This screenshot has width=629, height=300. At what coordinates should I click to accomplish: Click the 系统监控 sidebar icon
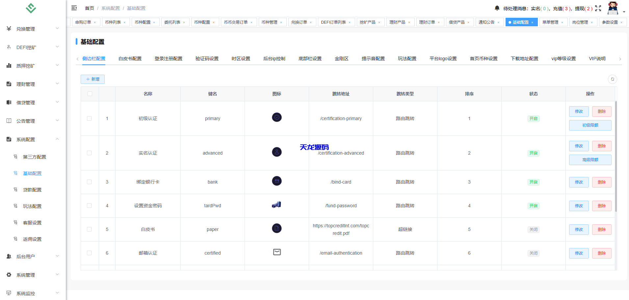point(9,293)
